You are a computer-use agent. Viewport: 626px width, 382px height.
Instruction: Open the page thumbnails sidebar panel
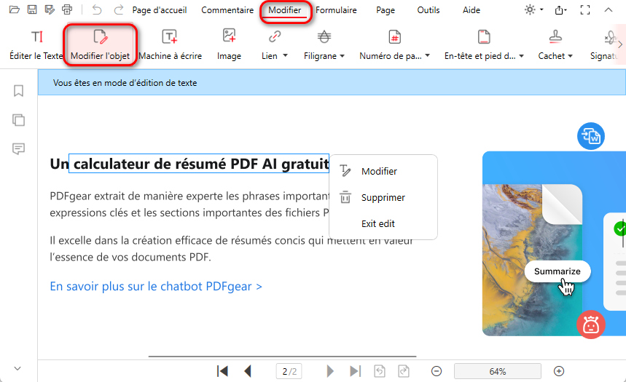coord(18,120)
